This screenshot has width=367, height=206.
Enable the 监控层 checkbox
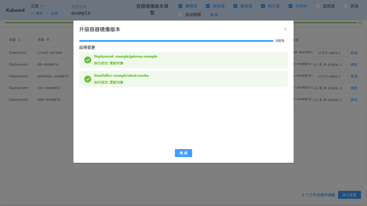[x=318, y=6]
